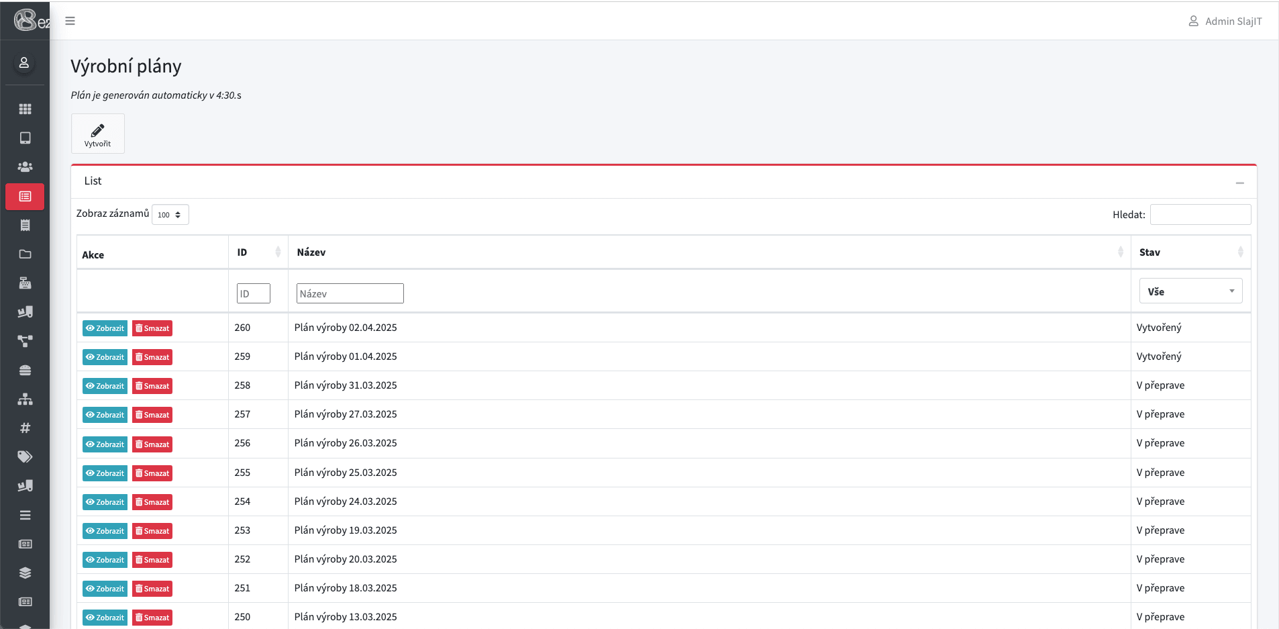Click the sitemap hierarchy icon in sidebar
Screen dimensions: 1279x629
tap(25, 399)
